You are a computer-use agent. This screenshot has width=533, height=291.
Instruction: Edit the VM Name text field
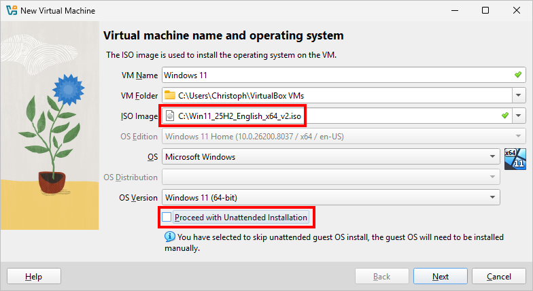(344, 75)
